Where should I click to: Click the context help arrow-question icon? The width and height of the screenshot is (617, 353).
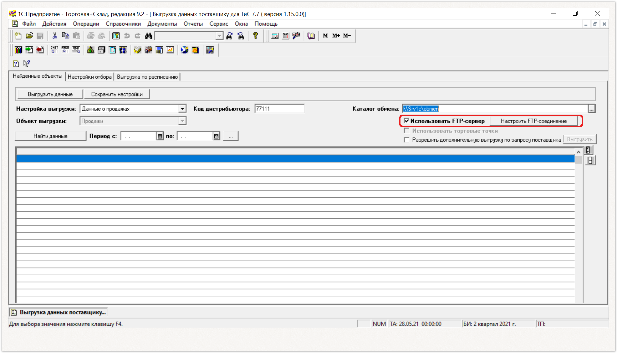coord(27,64)
